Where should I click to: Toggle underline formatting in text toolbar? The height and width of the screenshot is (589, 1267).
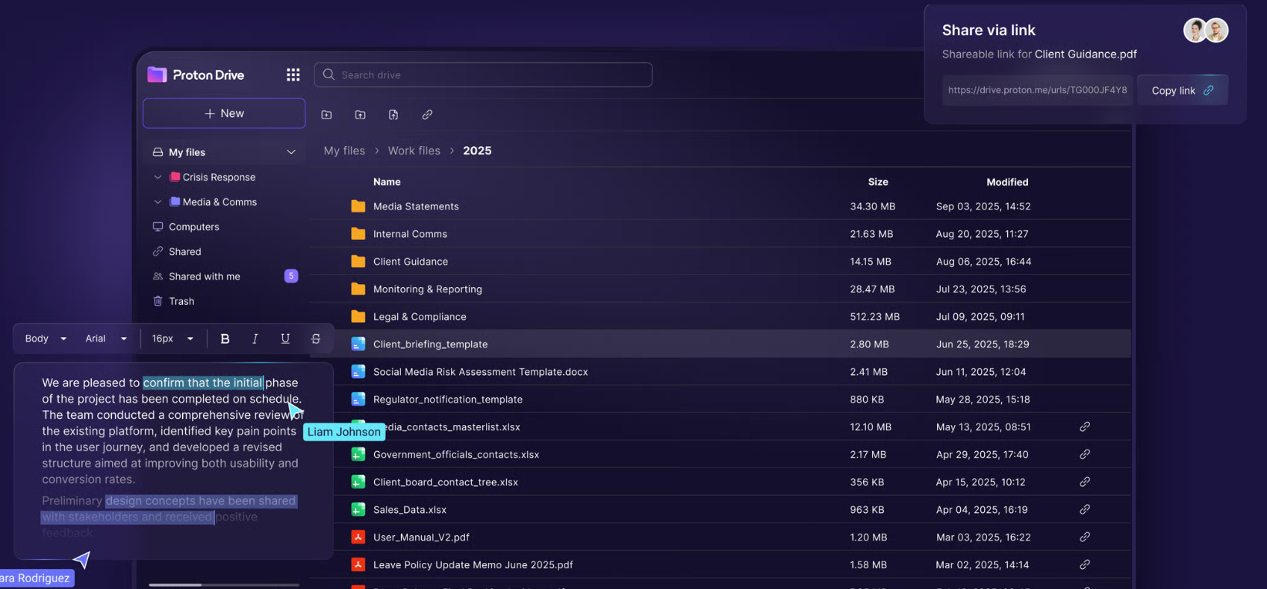click(x=285, y=338)
